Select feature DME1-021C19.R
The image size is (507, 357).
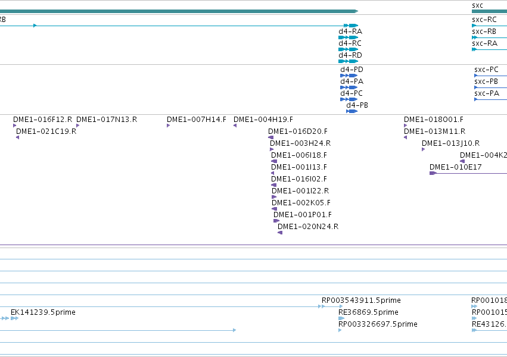click(x=46, y=131)
